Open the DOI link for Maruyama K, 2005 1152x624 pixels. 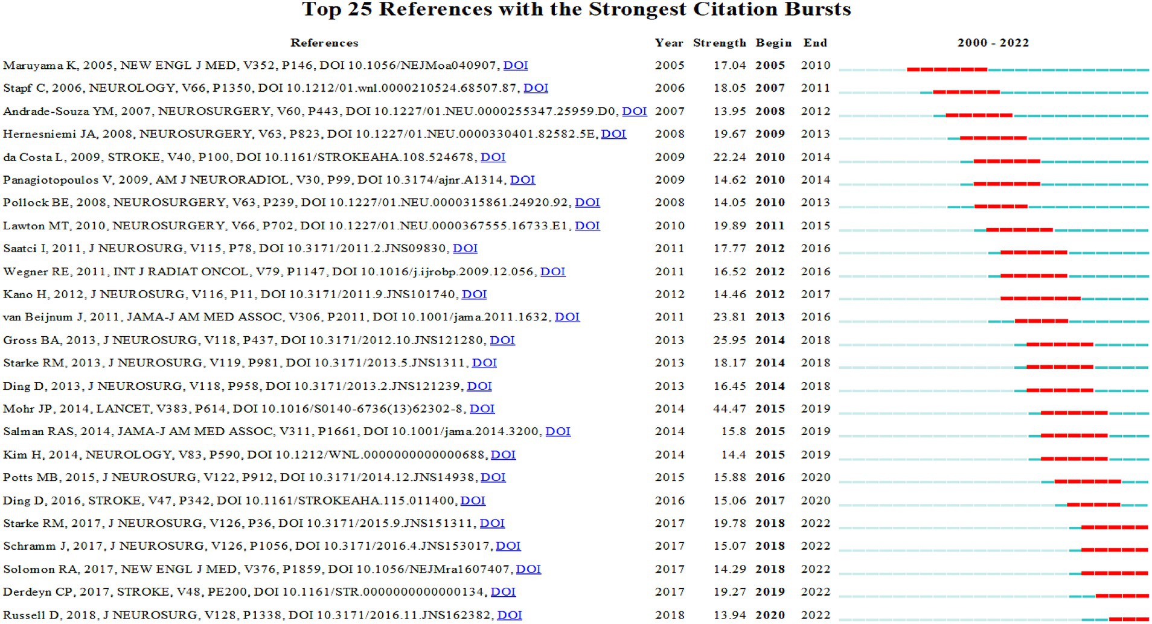(516, 65)
